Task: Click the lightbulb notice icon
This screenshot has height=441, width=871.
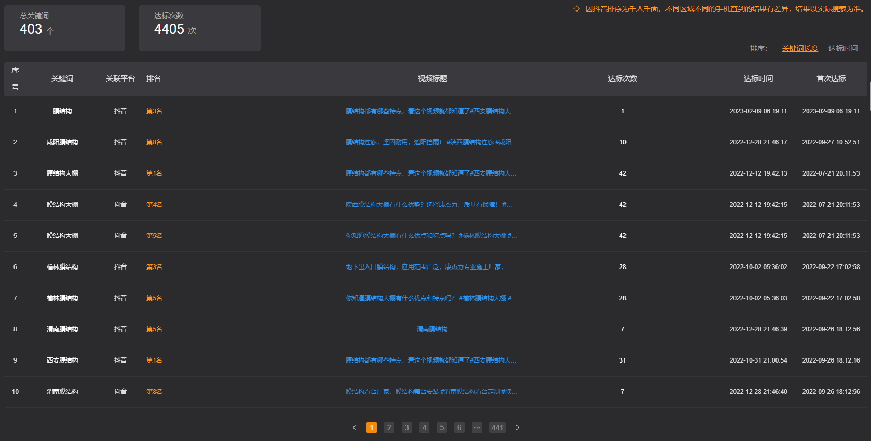Action: click(576, 9)
